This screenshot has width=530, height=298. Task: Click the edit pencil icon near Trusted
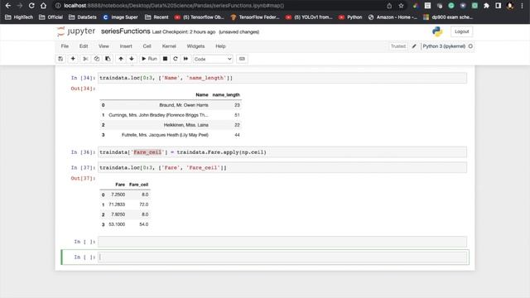click(414, 46)
